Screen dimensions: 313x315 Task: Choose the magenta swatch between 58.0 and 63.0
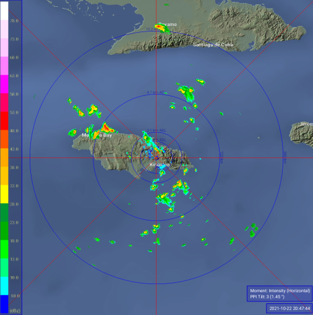point(4,84)
